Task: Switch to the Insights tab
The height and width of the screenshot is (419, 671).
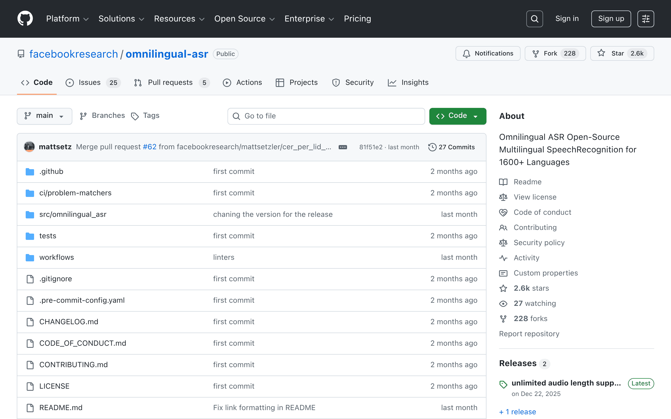Action: [x=408, y=82]
